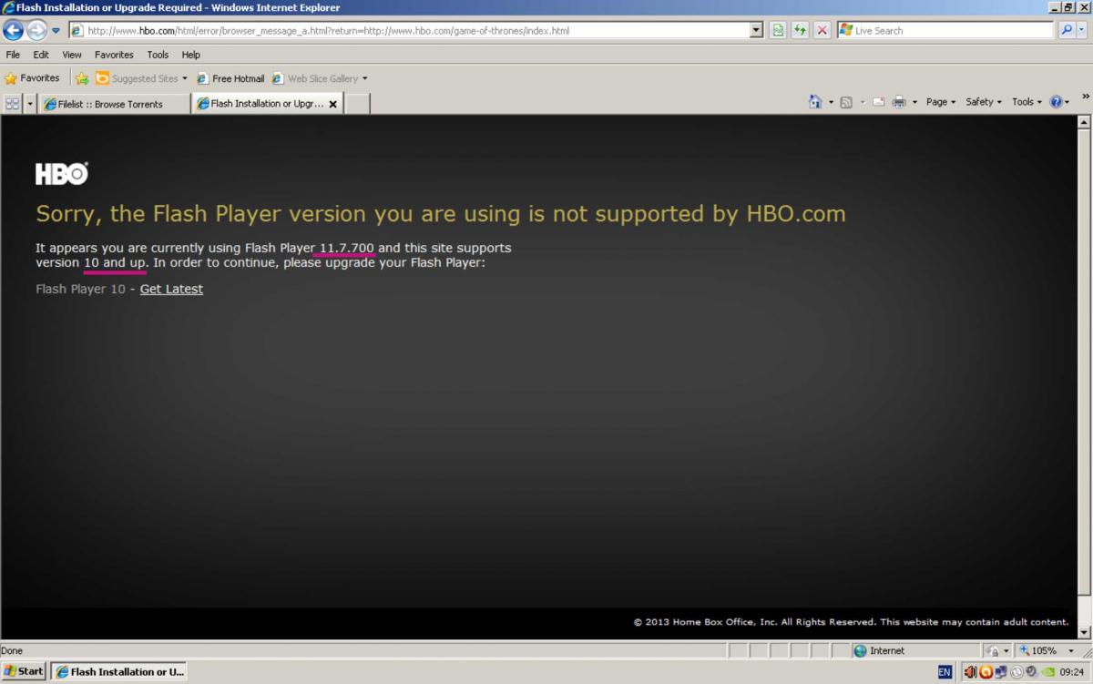This screenshot has height=684, width=1093.
Task: Toggle the Compatibility View broken-page icon
Action: point(778,30)
